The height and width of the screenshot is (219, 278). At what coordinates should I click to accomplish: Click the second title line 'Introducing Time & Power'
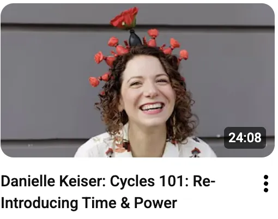89,203
